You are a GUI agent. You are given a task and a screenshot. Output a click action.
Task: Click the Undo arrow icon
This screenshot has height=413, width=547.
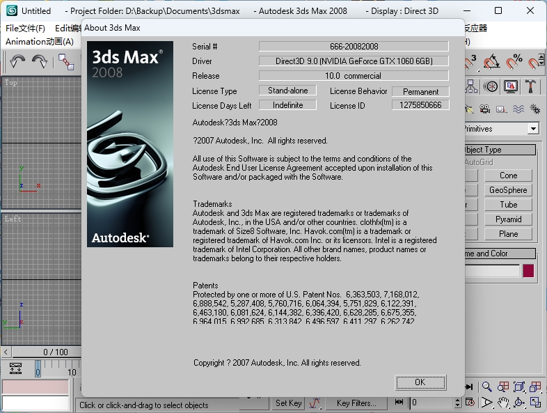coord(17,62)
